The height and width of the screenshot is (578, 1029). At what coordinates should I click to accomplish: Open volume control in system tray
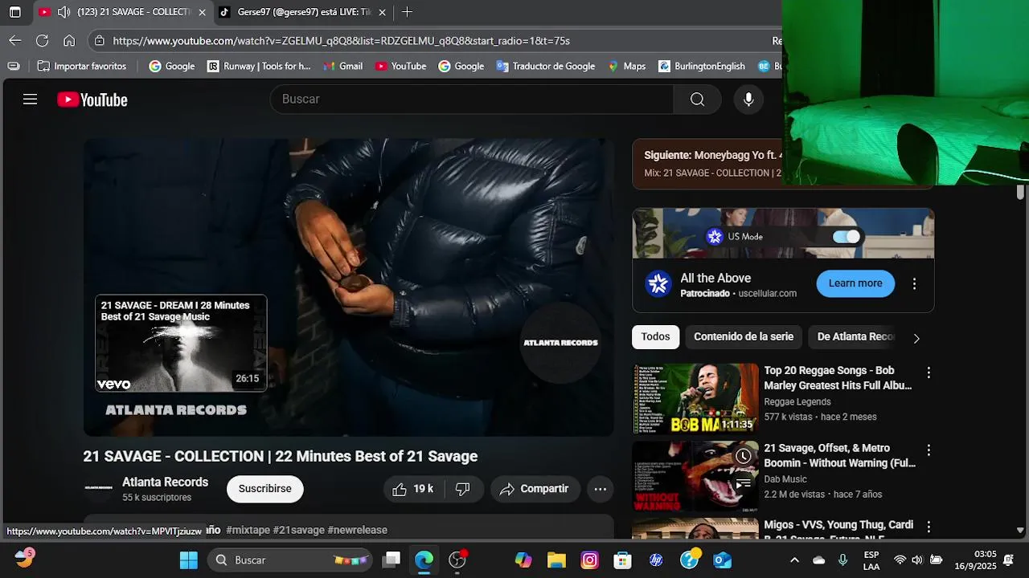917,560
